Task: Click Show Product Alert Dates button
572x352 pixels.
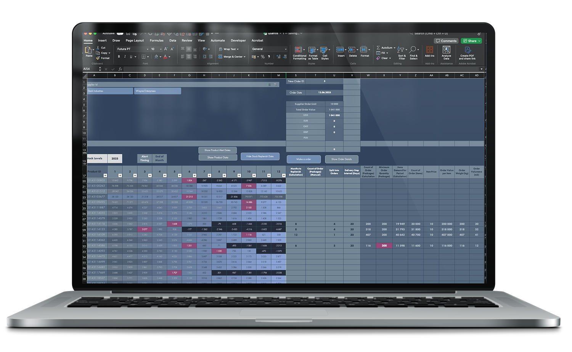Action: point(217,150)
